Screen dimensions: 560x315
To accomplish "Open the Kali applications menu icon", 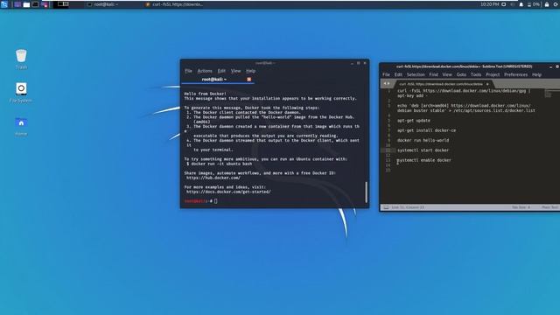I will (x=4, y=4).
